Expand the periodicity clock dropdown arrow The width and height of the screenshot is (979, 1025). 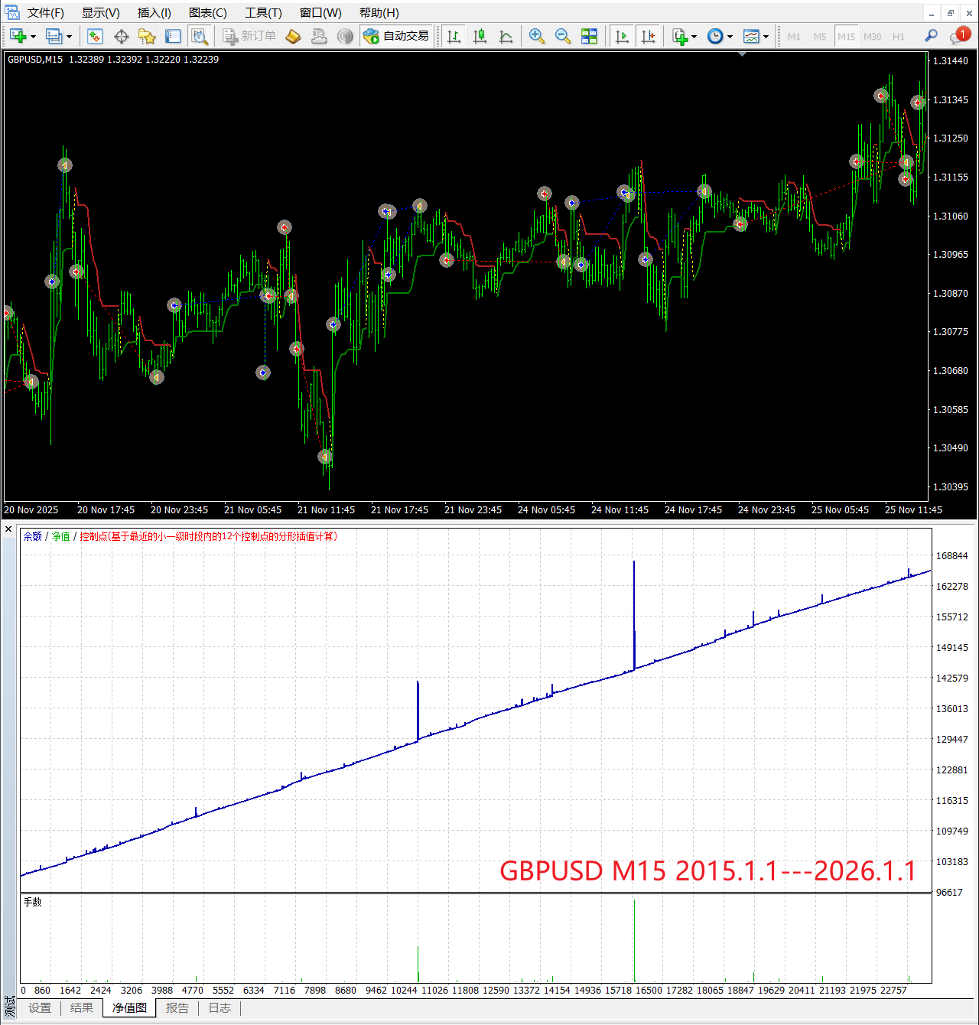(x=730, y=37)
